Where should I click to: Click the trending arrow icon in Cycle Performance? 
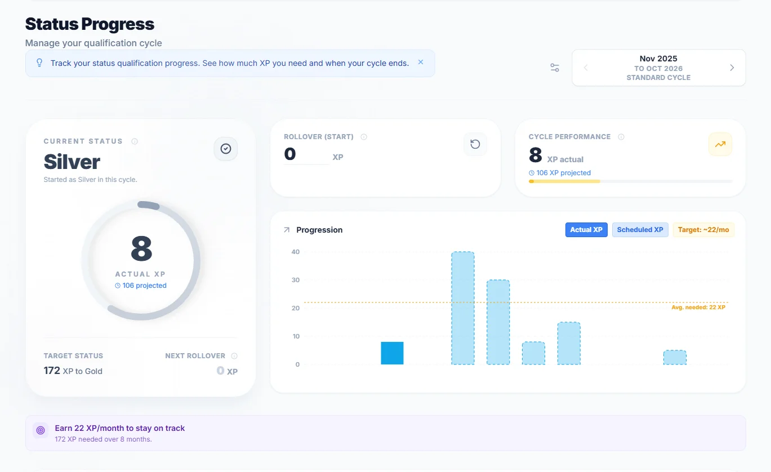pyautogui.click(x=720, y=144)
